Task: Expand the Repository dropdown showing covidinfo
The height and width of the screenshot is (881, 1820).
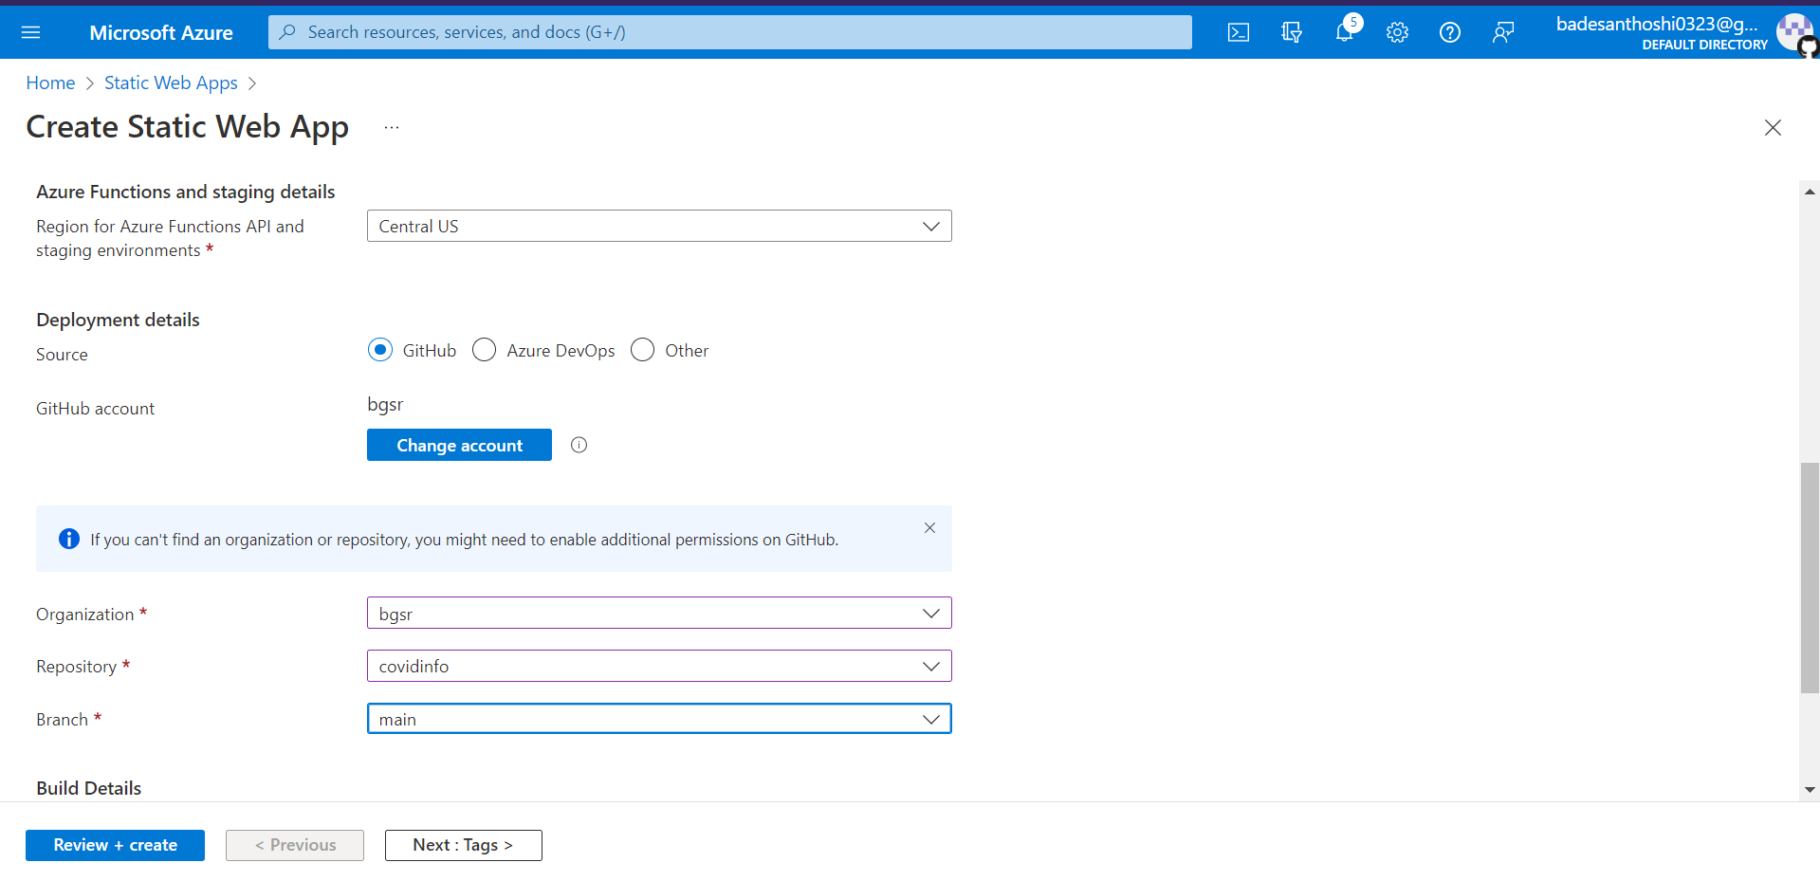Action: point(659,666)
